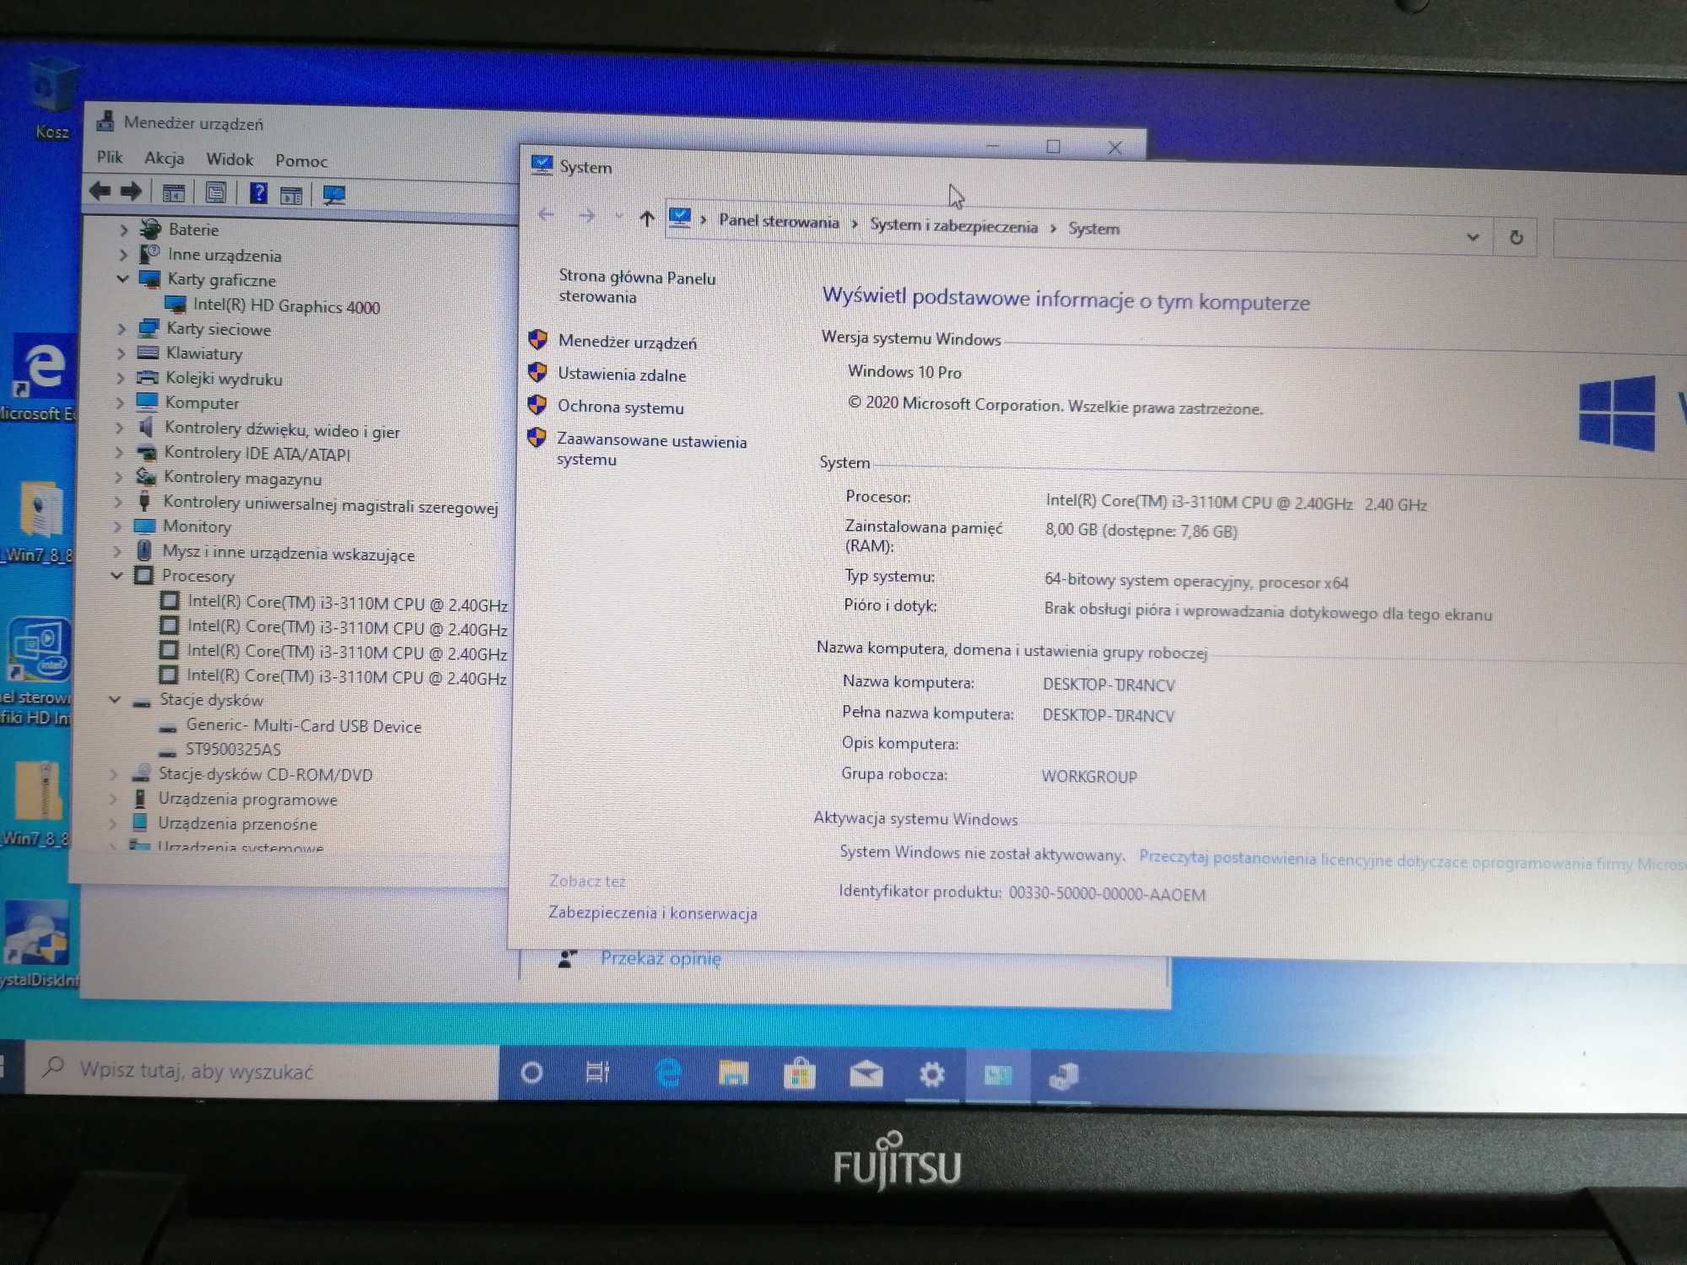Click the System control panel taskbar button

click(x=997, y=1075)
